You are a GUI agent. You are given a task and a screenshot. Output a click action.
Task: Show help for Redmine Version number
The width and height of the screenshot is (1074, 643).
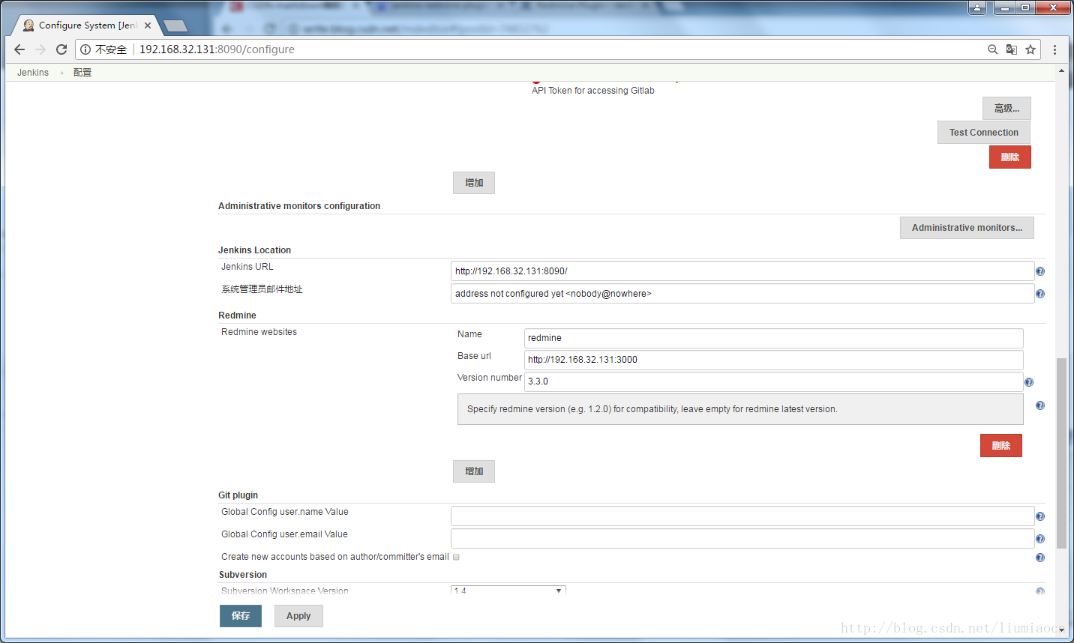1029,382
